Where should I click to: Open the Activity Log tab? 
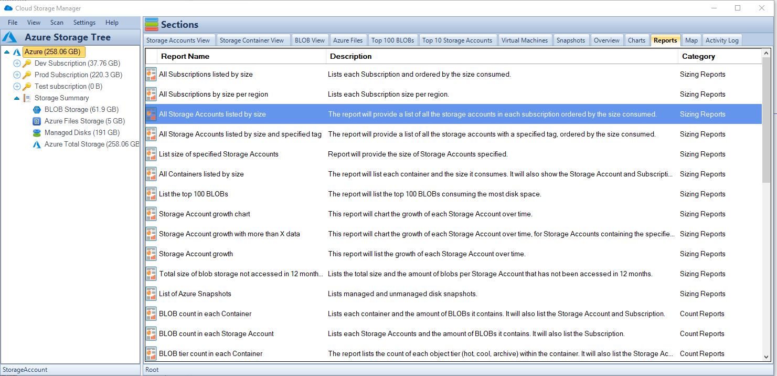tap(722, 40)
